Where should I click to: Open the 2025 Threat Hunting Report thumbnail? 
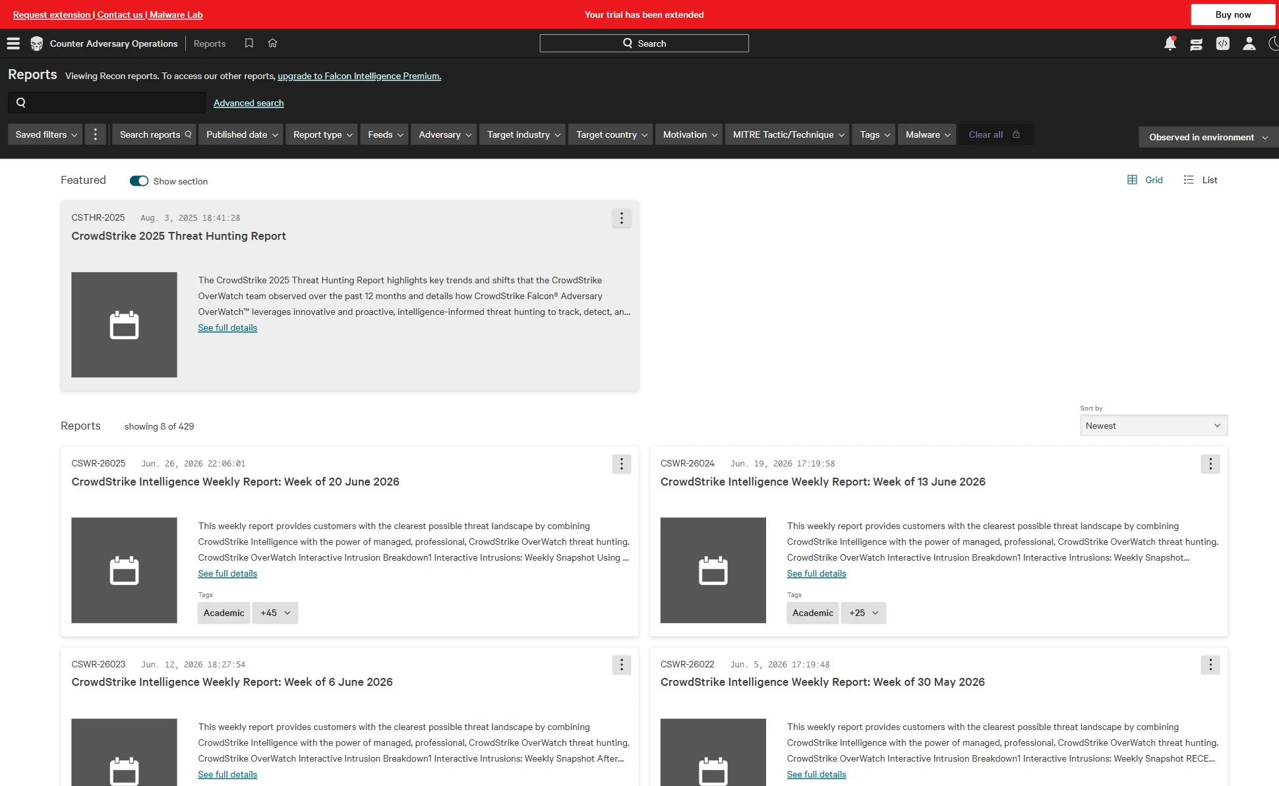click(124, 325)
